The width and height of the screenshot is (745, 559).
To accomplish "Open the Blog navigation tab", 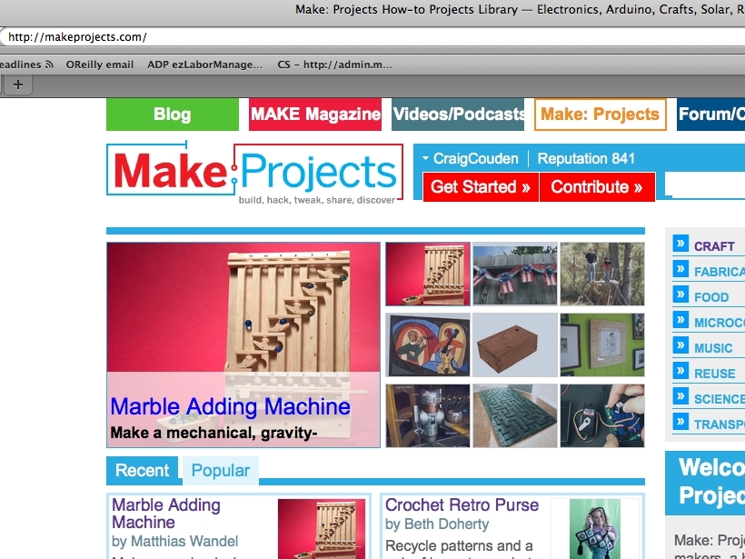I will point(173,115).
